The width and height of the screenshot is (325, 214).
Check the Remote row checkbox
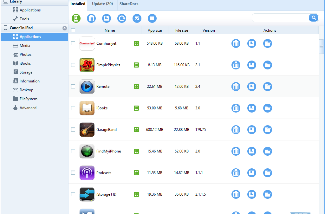73,86
